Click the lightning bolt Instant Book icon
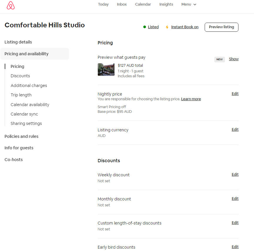 tap(167, 27)
